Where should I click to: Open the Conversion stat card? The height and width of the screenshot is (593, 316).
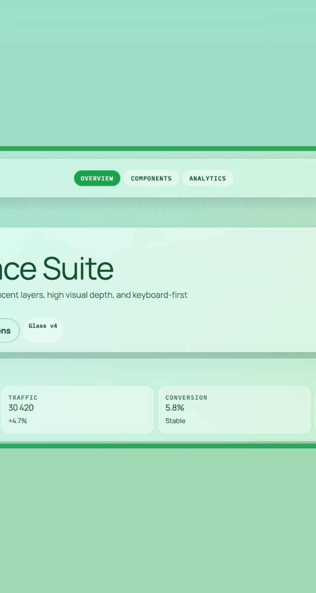234,410
